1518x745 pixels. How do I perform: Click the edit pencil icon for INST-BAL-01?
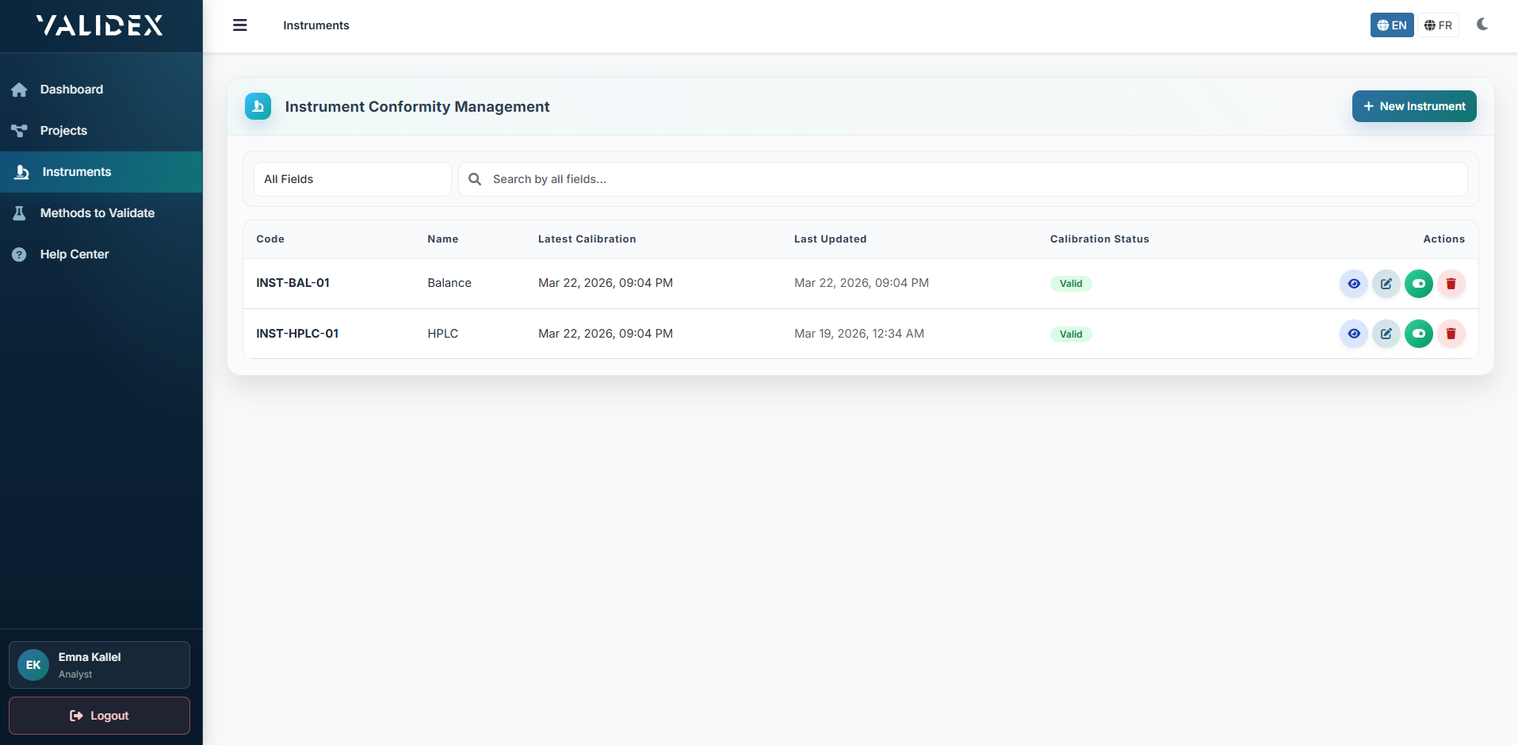pyautogui.click(x=1386, y=284)
